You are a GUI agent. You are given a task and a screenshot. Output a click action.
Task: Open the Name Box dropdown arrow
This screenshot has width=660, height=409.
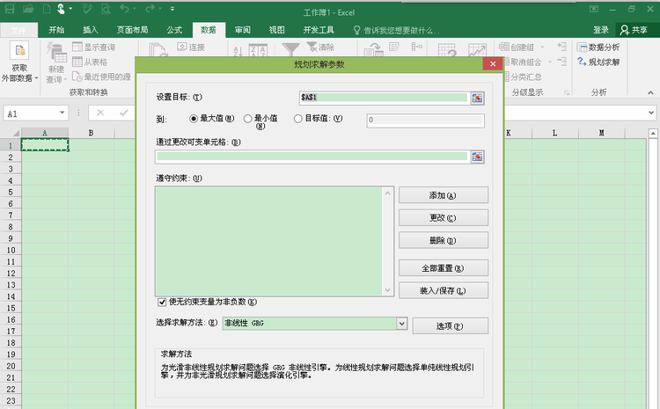point(62,113)
